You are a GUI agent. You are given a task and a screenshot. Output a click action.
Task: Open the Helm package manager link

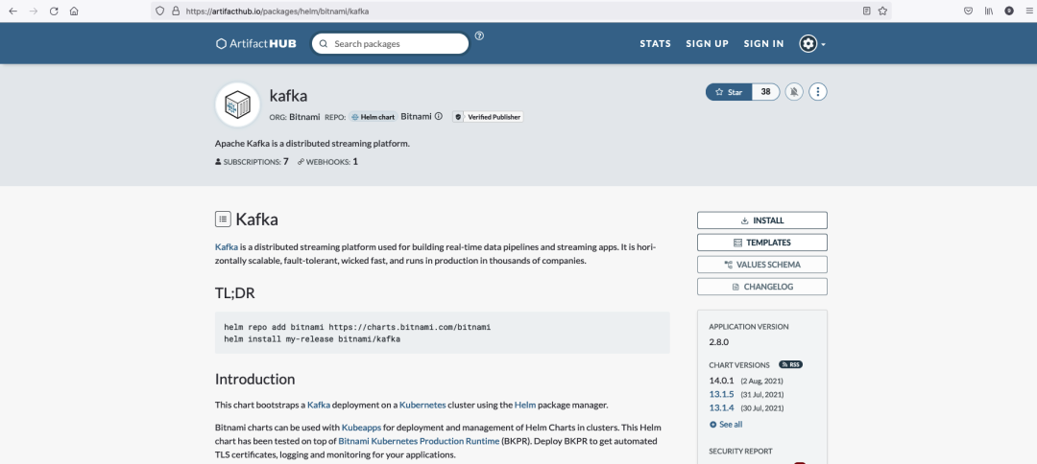tap(525, 405)
